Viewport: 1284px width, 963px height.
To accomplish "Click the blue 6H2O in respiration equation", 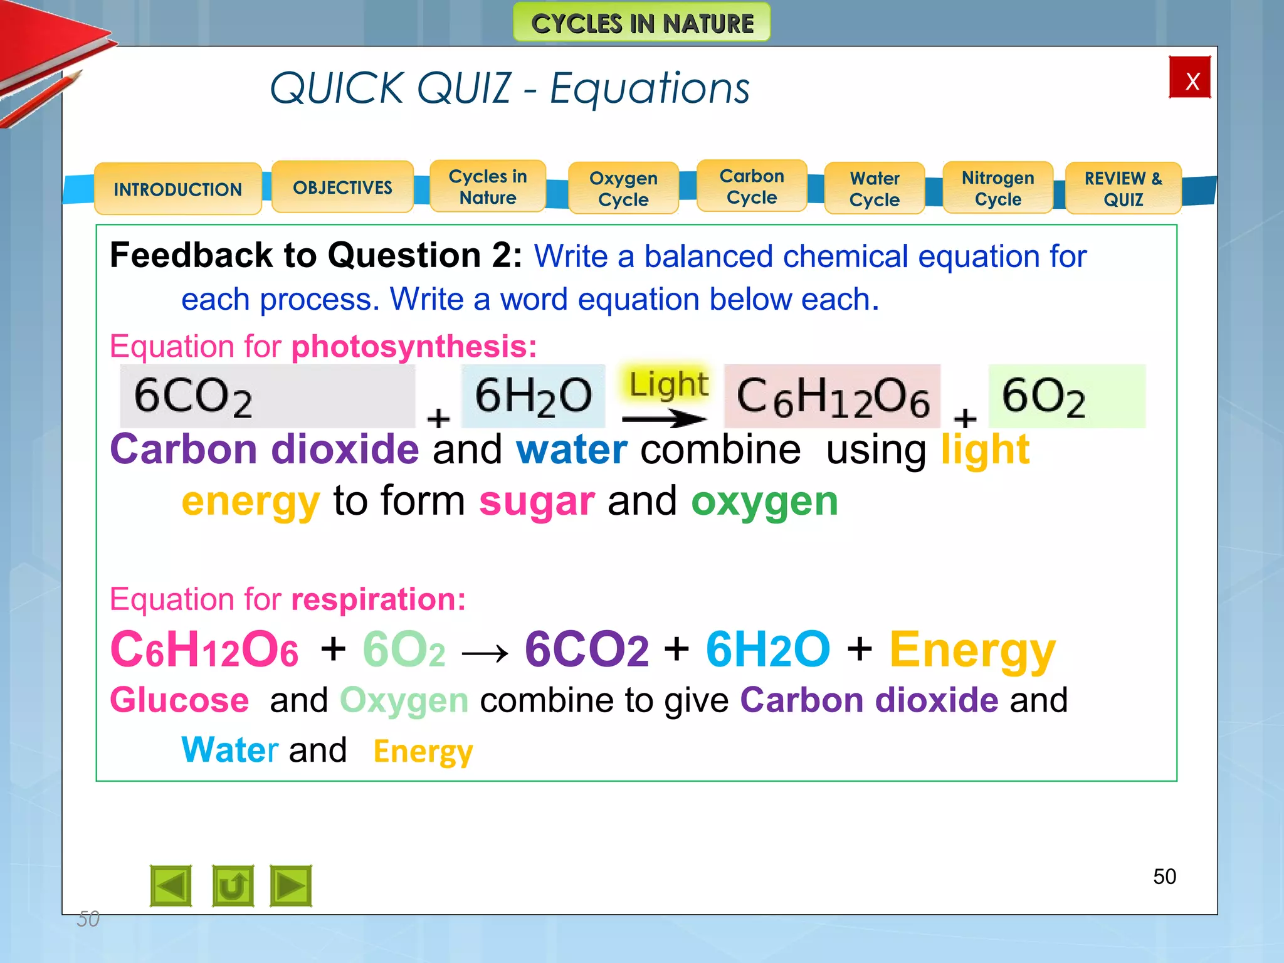I will [x=768, y=650].
